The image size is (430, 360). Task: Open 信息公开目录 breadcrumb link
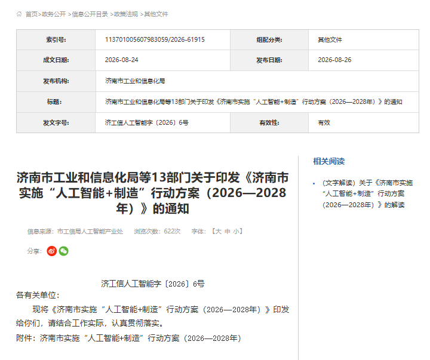90,14
